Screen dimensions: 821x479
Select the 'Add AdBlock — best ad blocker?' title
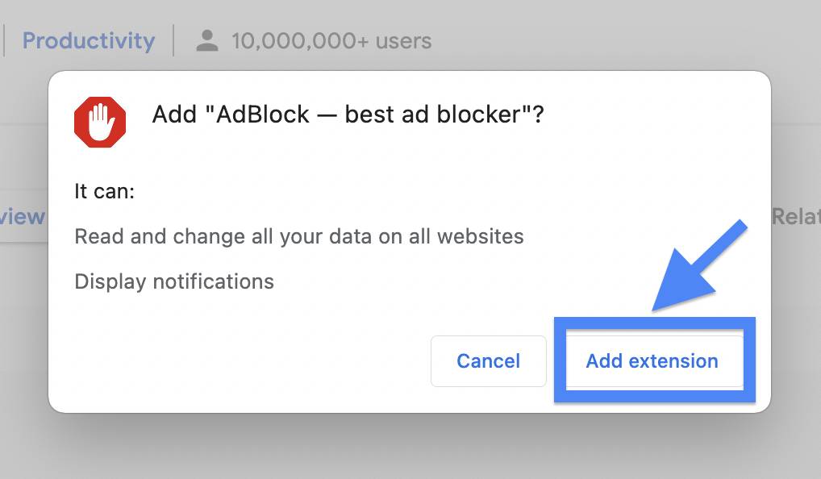[348, 115]
